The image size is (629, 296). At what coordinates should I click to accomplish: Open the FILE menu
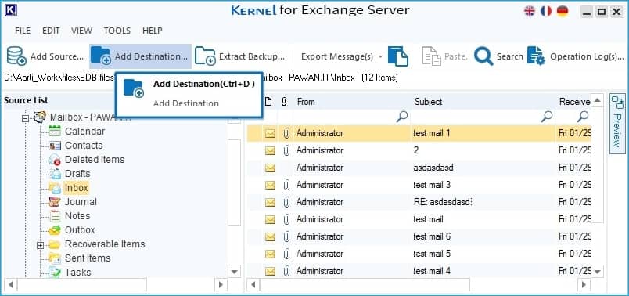click(x=23, y=31)
